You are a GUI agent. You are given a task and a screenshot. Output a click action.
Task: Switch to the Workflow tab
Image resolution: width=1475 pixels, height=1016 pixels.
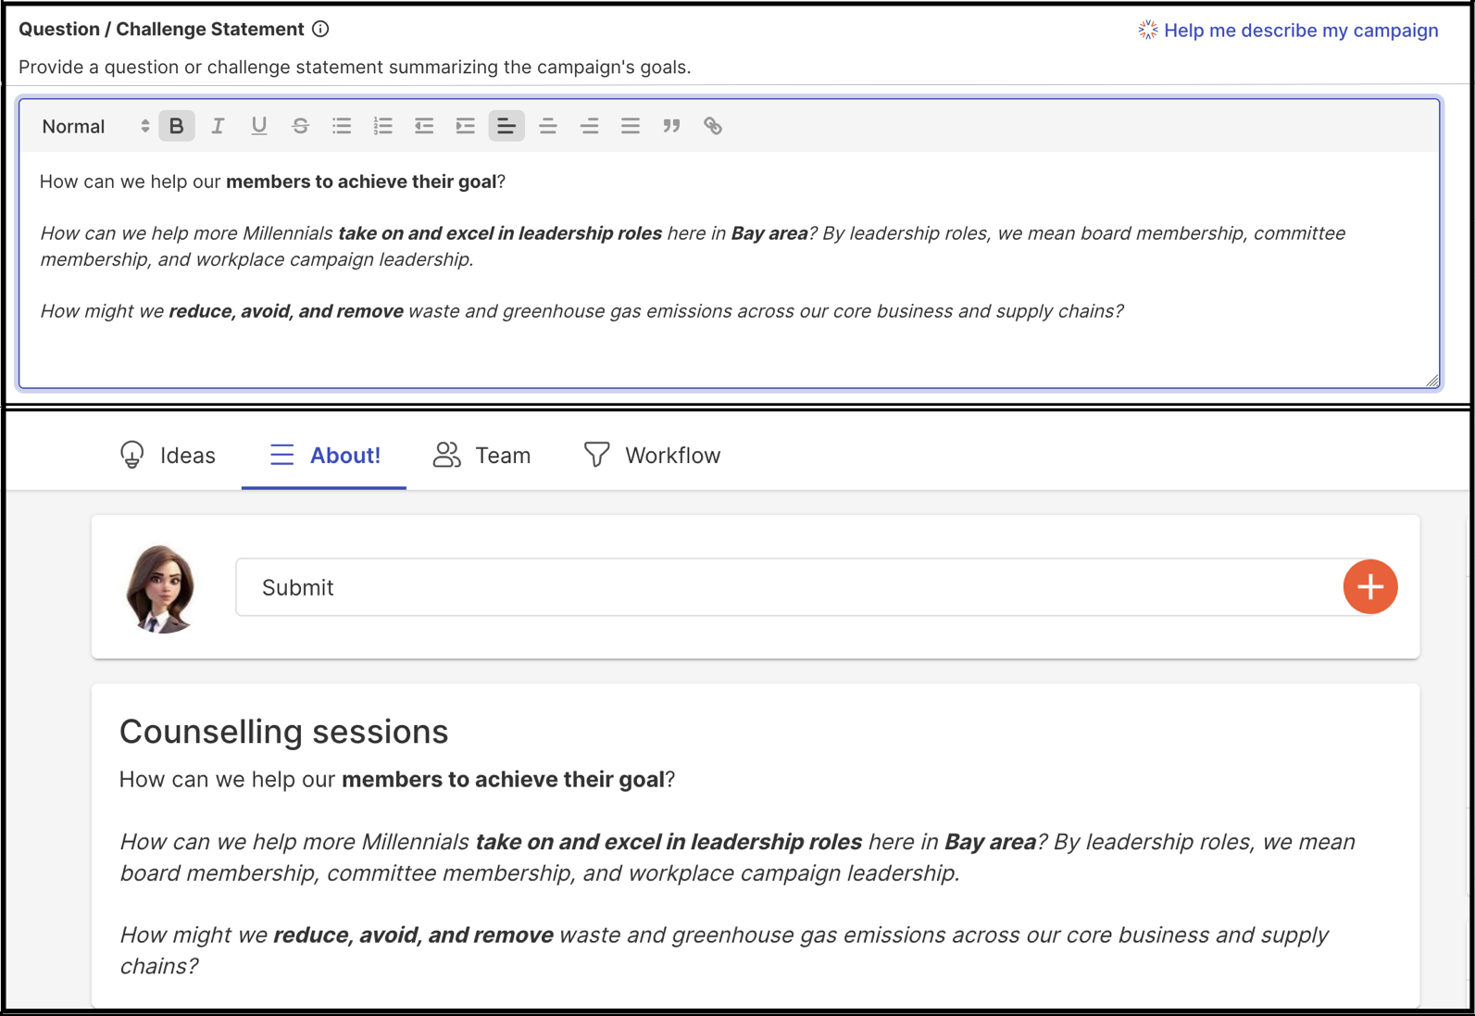tap(652, 455)
